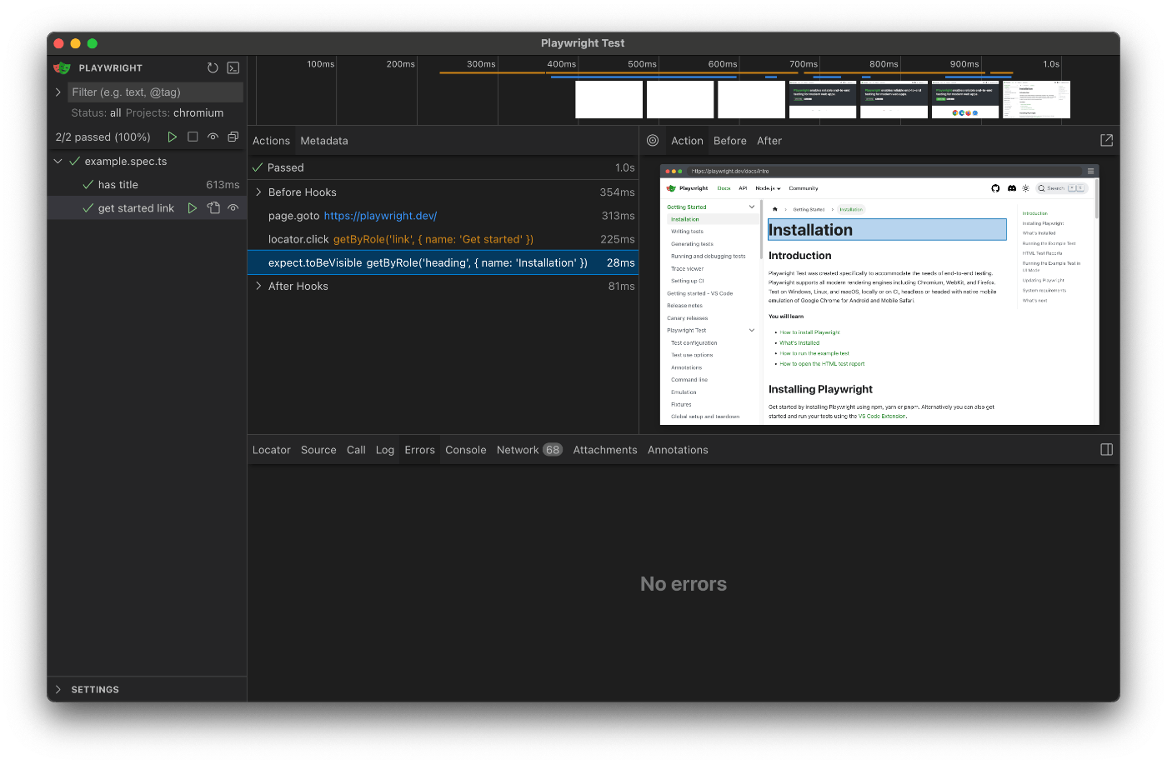1167x764 pixels.
Task: Toggle the output terminal icon in the sidebar header
Action: [x=233, y=67]
